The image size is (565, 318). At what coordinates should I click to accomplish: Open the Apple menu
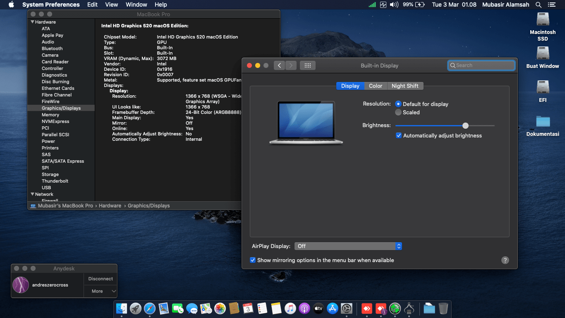(x=11, y=5)
